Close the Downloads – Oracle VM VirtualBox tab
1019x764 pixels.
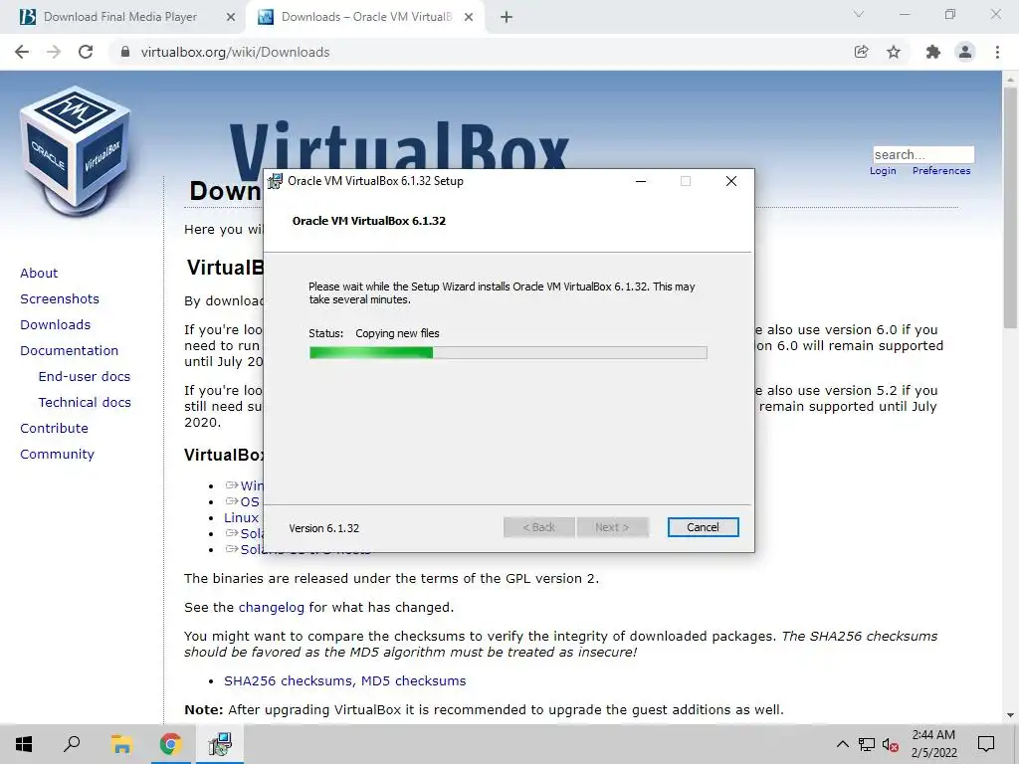(x=469, y=17)
